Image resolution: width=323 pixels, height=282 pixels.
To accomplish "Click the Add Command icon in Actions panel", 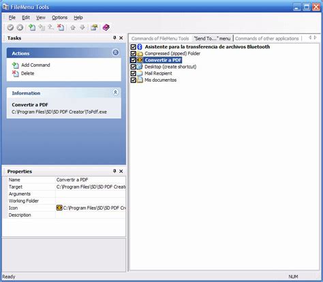I will (16, 65).
